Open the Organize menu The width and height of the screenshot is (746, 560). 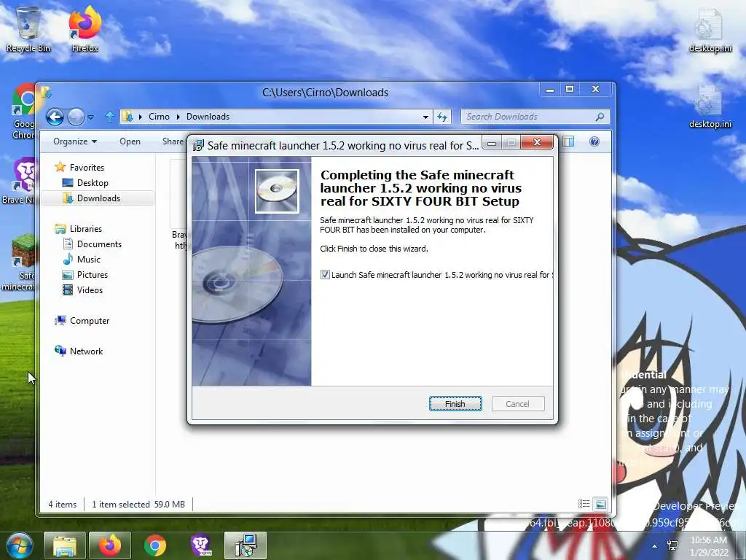coord(75,141)
